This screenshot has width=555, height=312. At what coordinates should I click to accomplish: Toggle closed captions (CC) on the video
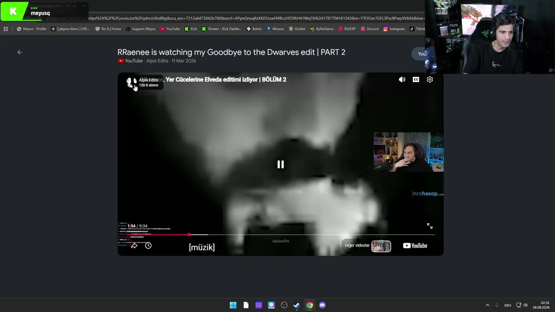click(x=416, y=80)
